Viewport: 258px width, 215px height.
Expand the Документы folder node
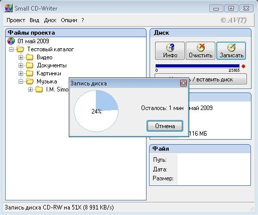click(x=21, y=65)
